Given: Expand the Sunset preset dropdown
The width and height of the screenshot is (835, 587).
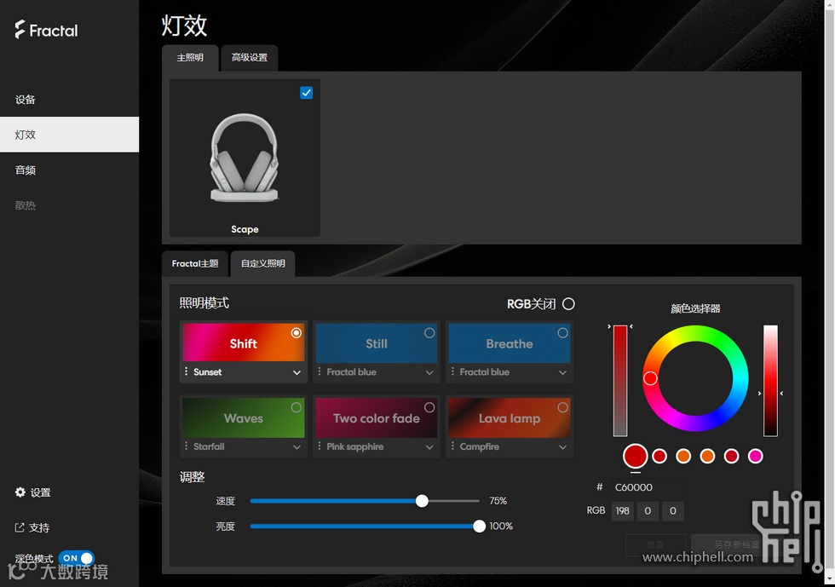Looking at the screenshot, I should pyautogui.click(x=297, y=372).
